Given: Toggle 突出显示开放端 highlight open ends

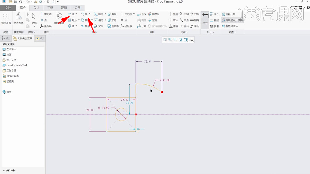Looking at the screenshot, I should 232,20.
